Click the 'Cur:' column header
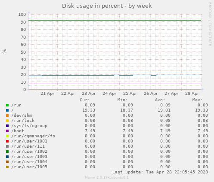Viewport: 214px width, 182px height. (x=85, y=100)
